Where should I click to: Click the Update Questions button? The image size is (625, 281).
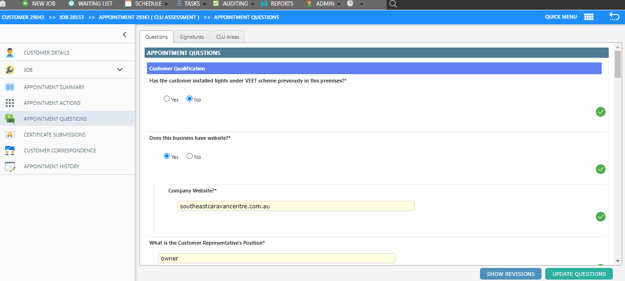point(579,274)
